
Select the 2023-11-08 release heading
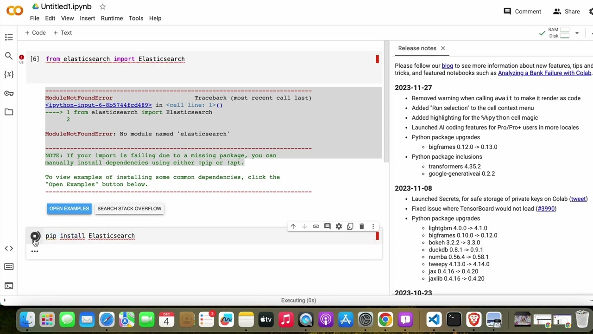pyautogui.click(x=413, y=188)
